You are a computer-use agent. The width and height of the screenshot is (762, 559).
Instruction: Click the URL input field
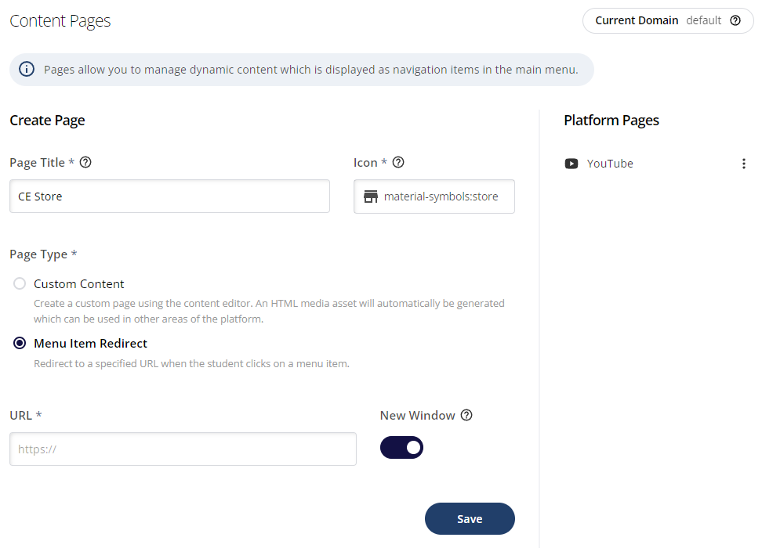click(x=183, y=449)
